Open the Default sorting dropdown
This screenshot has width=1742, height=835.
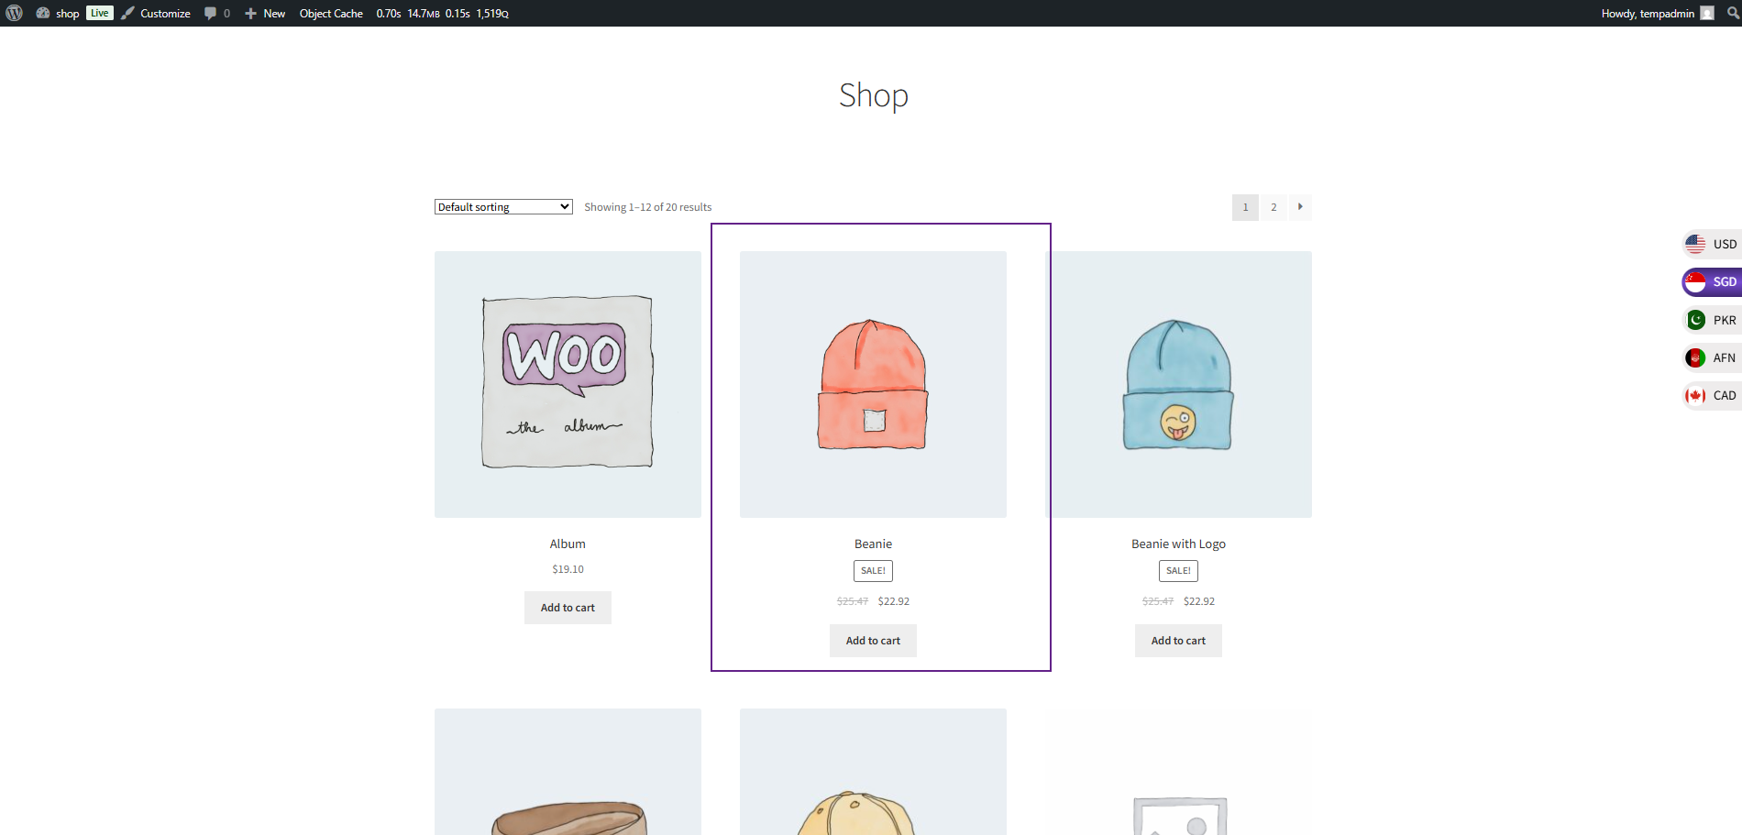click(503, 207)
